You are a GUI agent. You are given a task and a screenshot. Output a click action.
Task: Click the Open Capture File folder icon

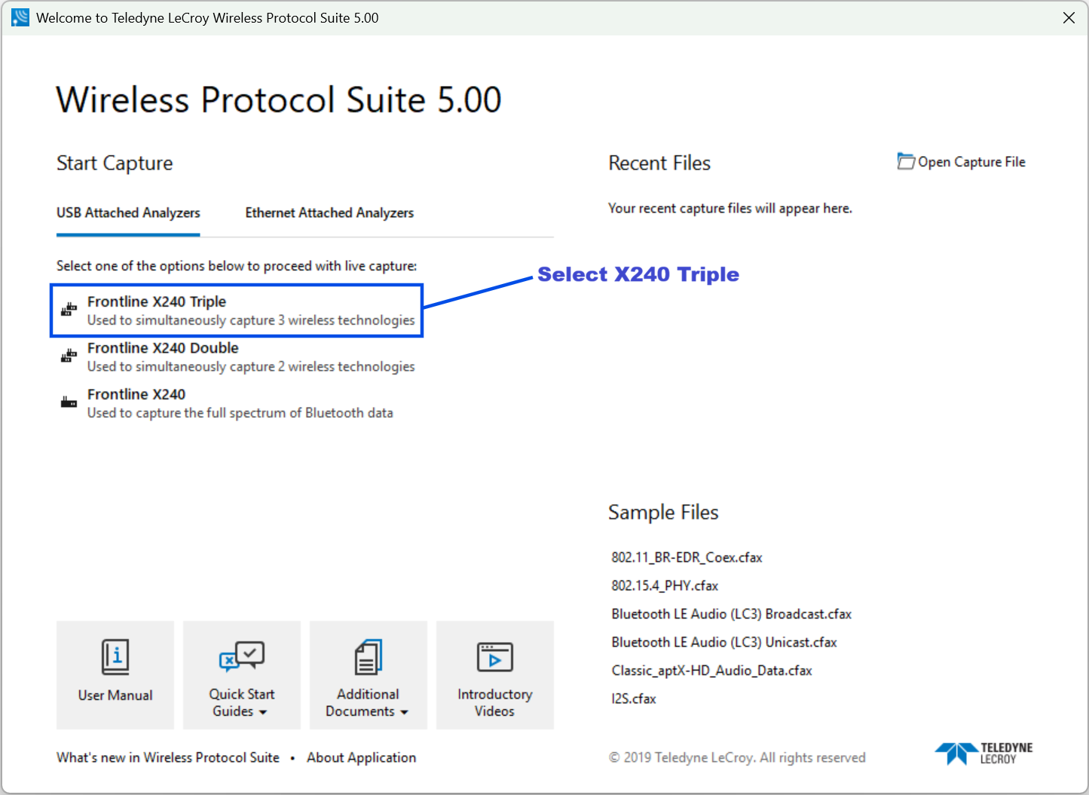[x=906, y=161]
